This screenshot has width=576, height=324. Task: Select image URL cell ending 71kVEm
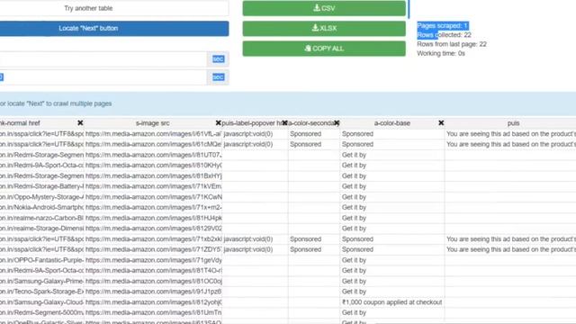[153, 186]
